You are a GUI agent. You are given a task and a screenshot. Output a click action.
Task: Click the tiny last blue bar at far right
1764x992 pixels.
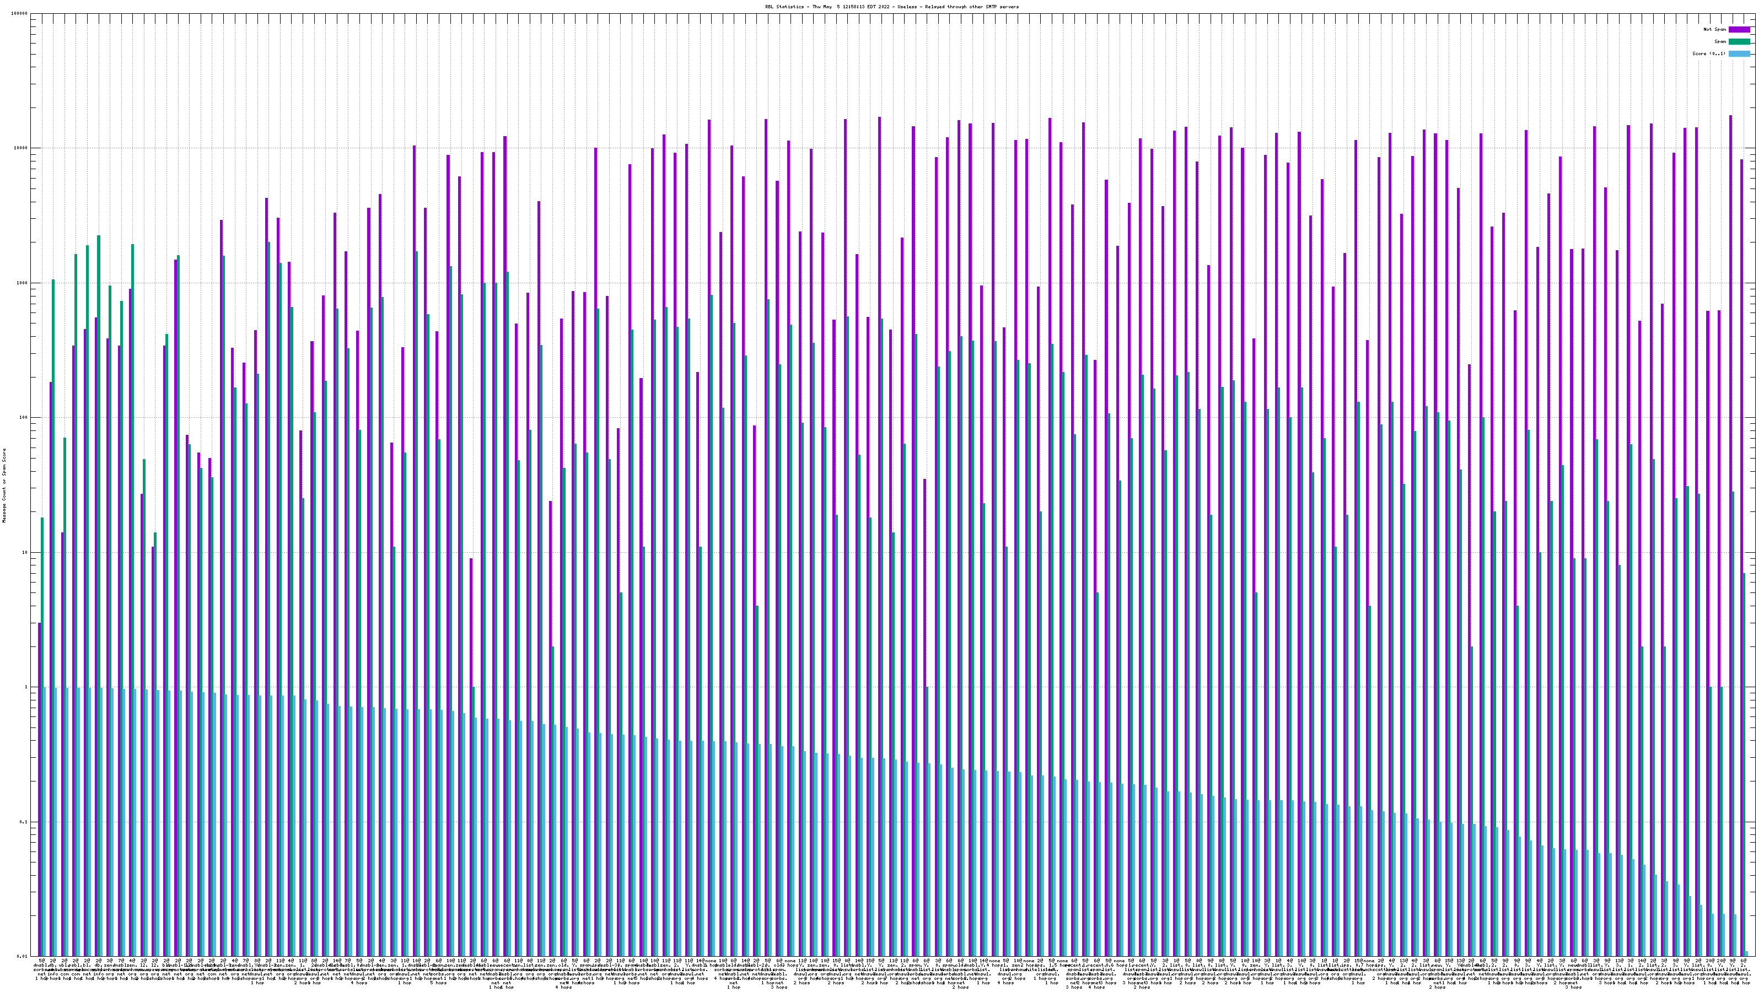(x=1747, y=953)
